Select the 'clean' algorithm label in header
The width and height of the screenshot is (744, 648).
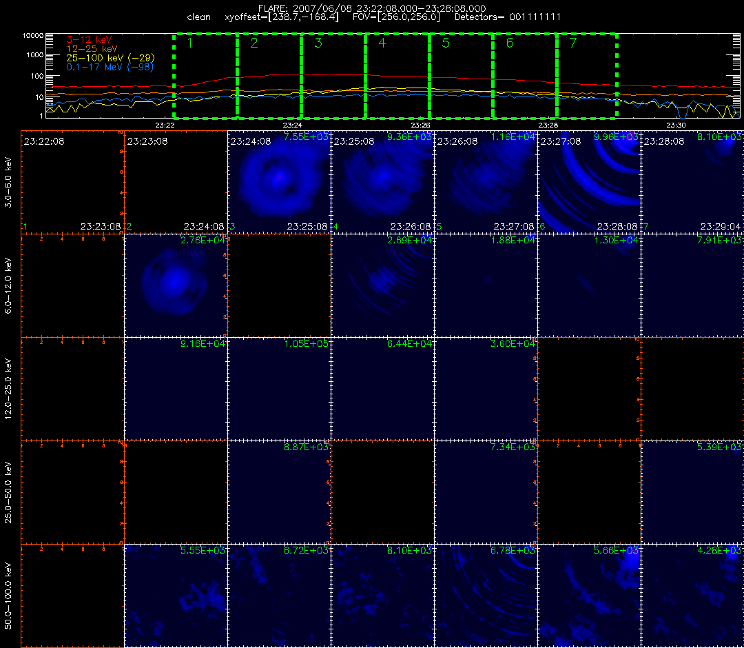199,17
